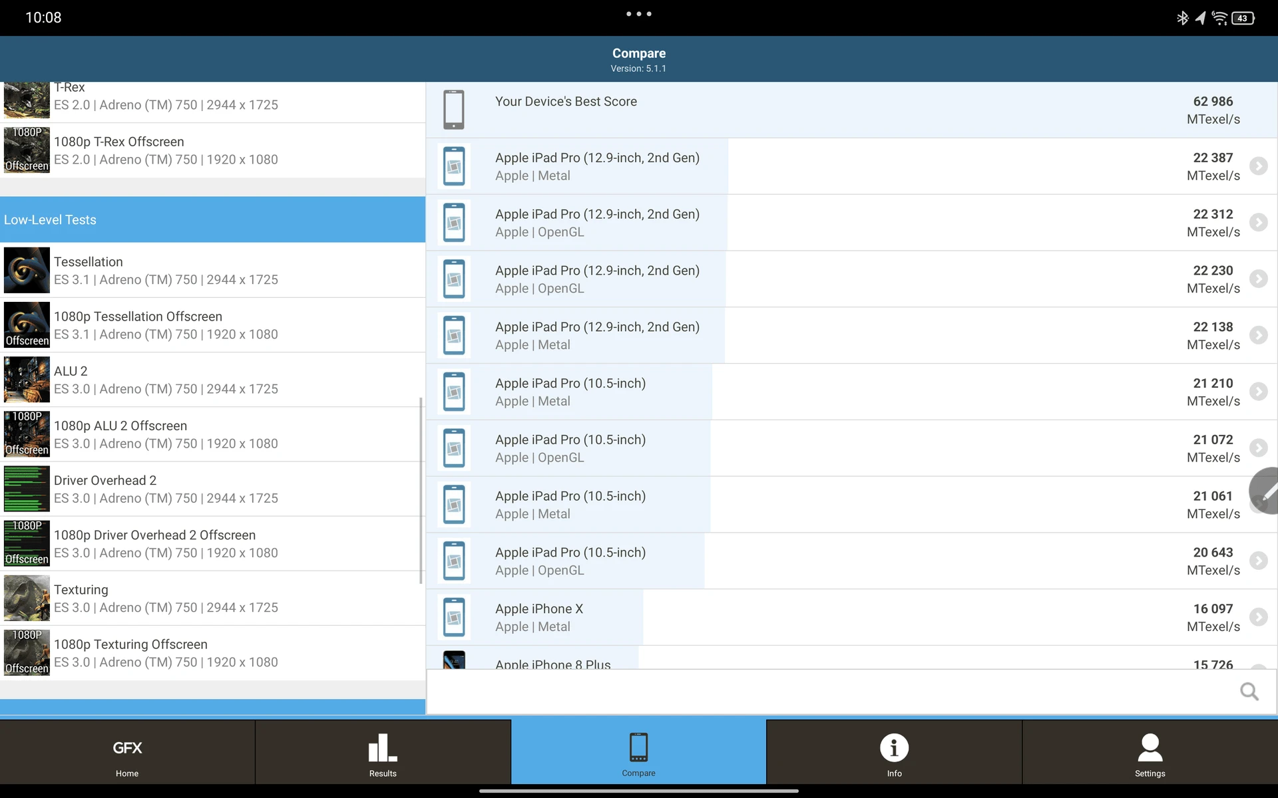
Task: Select the 1080p Driver Overhead 2 Offscreen title
Action: (154, 535)
